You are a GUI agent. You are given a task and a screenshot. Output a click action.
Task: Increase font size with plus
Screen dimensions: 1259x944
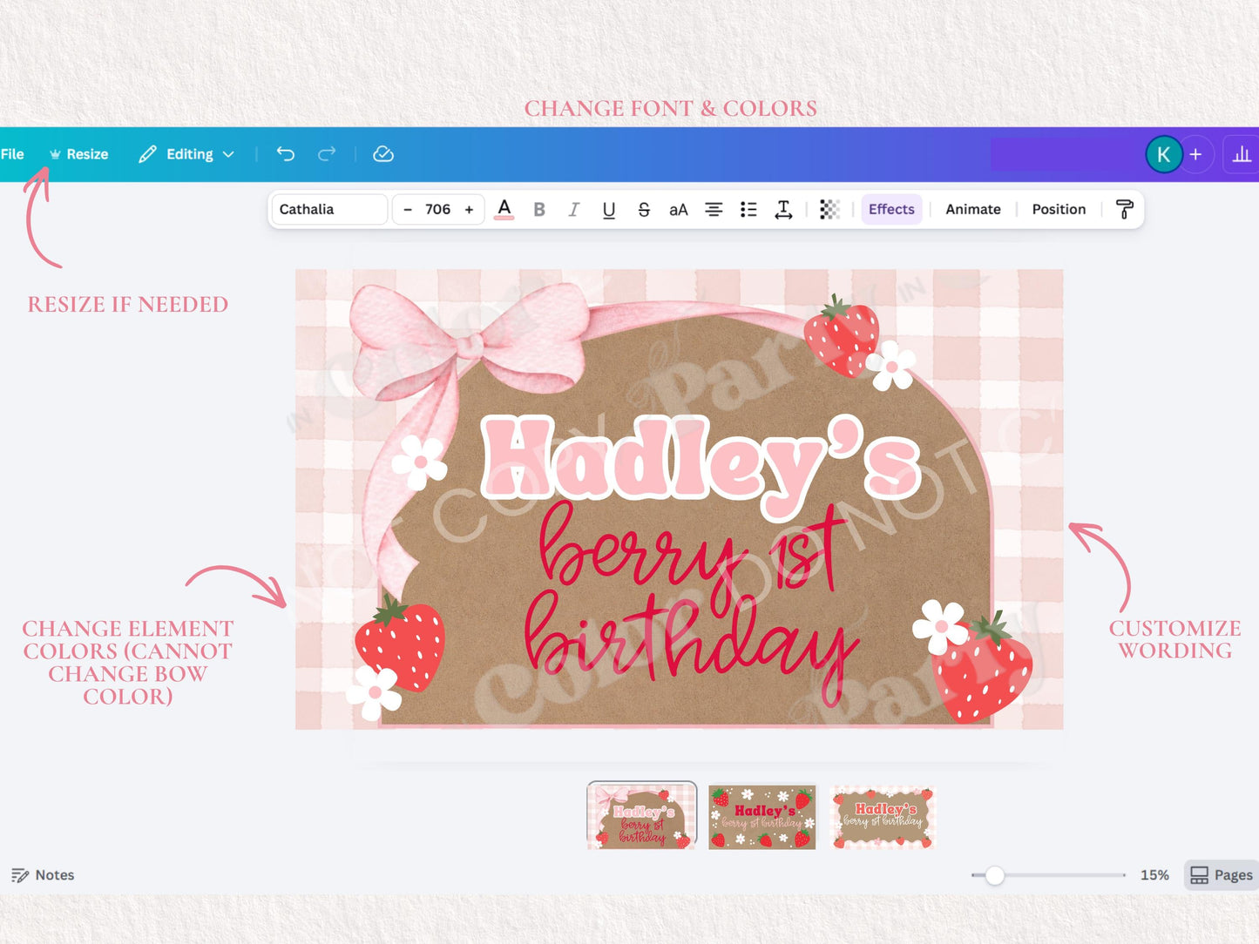[x=469, y=209]
